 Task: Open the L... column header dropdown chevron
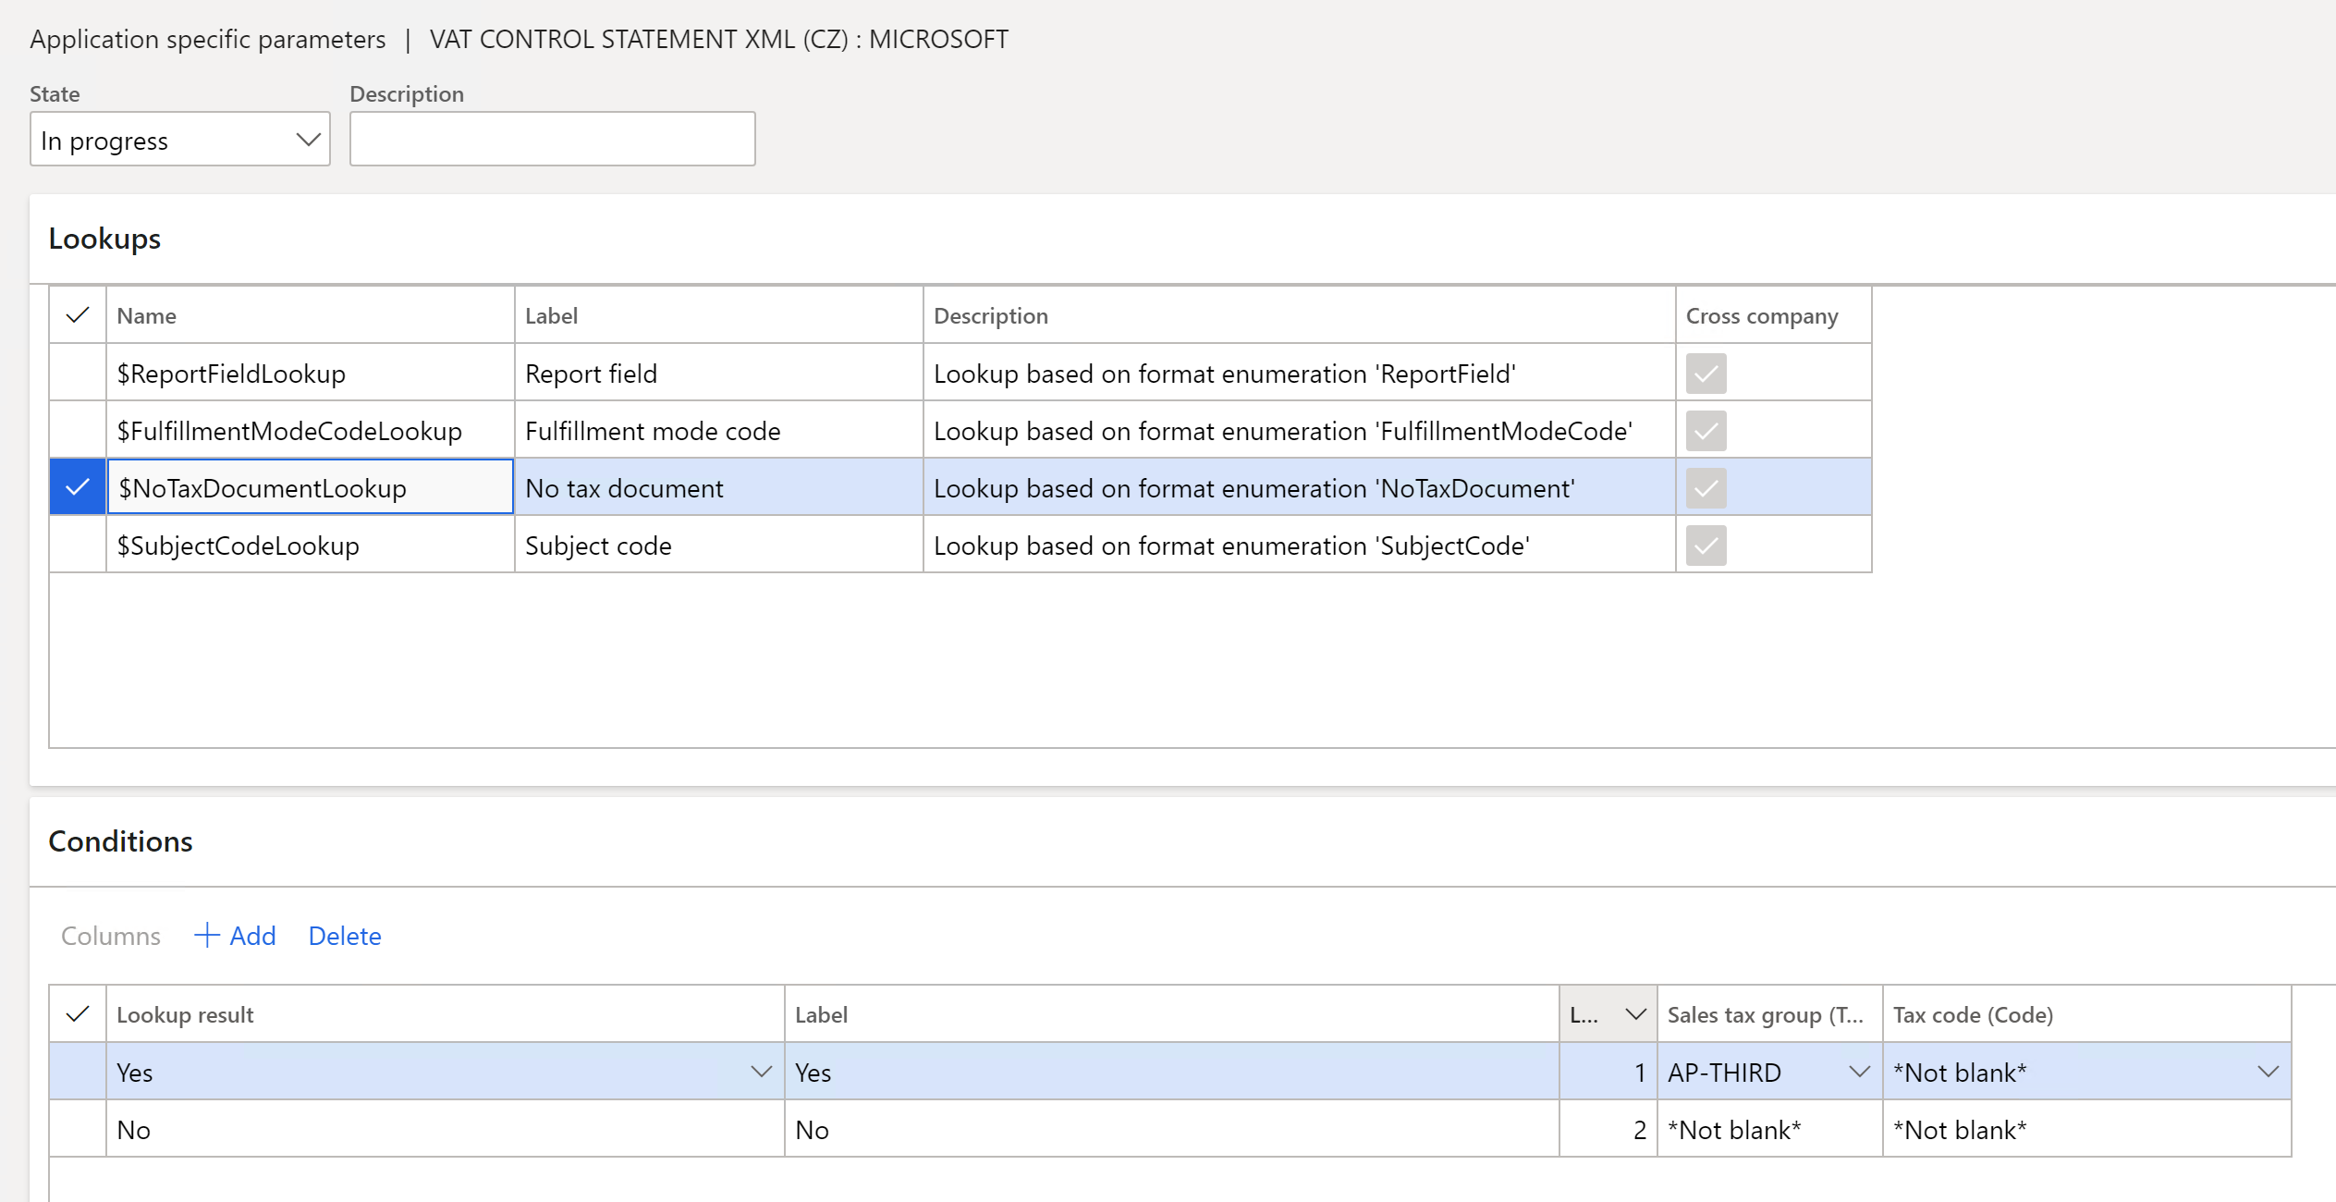pyautogui.click(x=1635, y=1014)
